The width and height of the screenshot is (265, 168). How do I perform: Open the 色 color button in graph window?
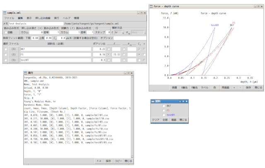point(214,88)
